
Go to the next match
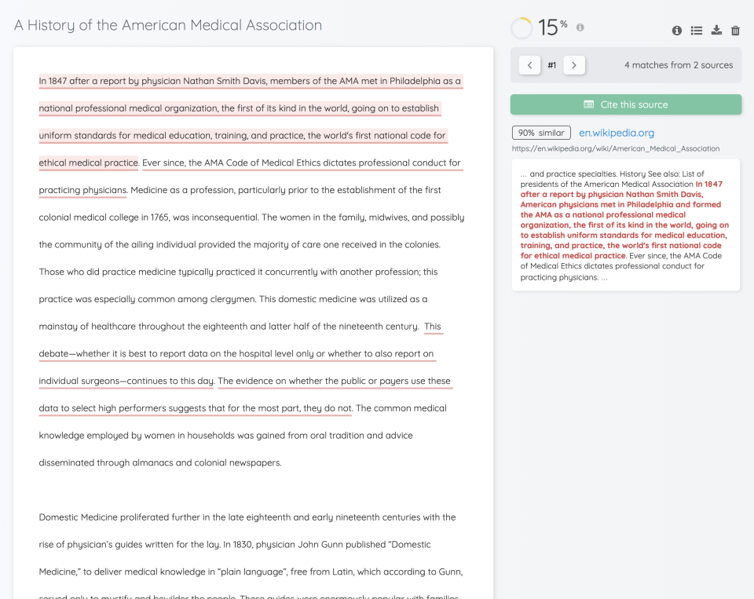coord(574,64)
